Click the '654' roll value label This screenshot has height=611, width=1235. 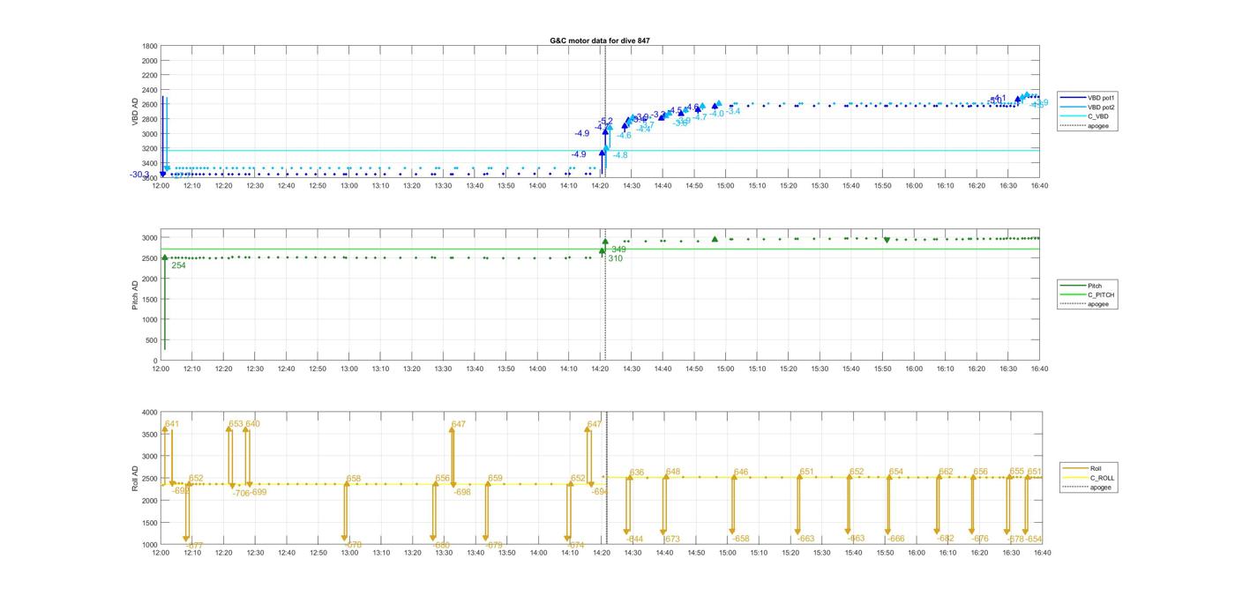pos(896,472)
